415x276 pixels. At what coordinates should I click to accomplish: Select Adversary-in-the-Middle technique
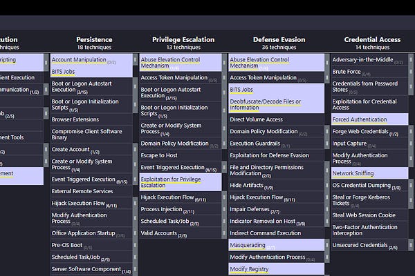coord(369,60)
